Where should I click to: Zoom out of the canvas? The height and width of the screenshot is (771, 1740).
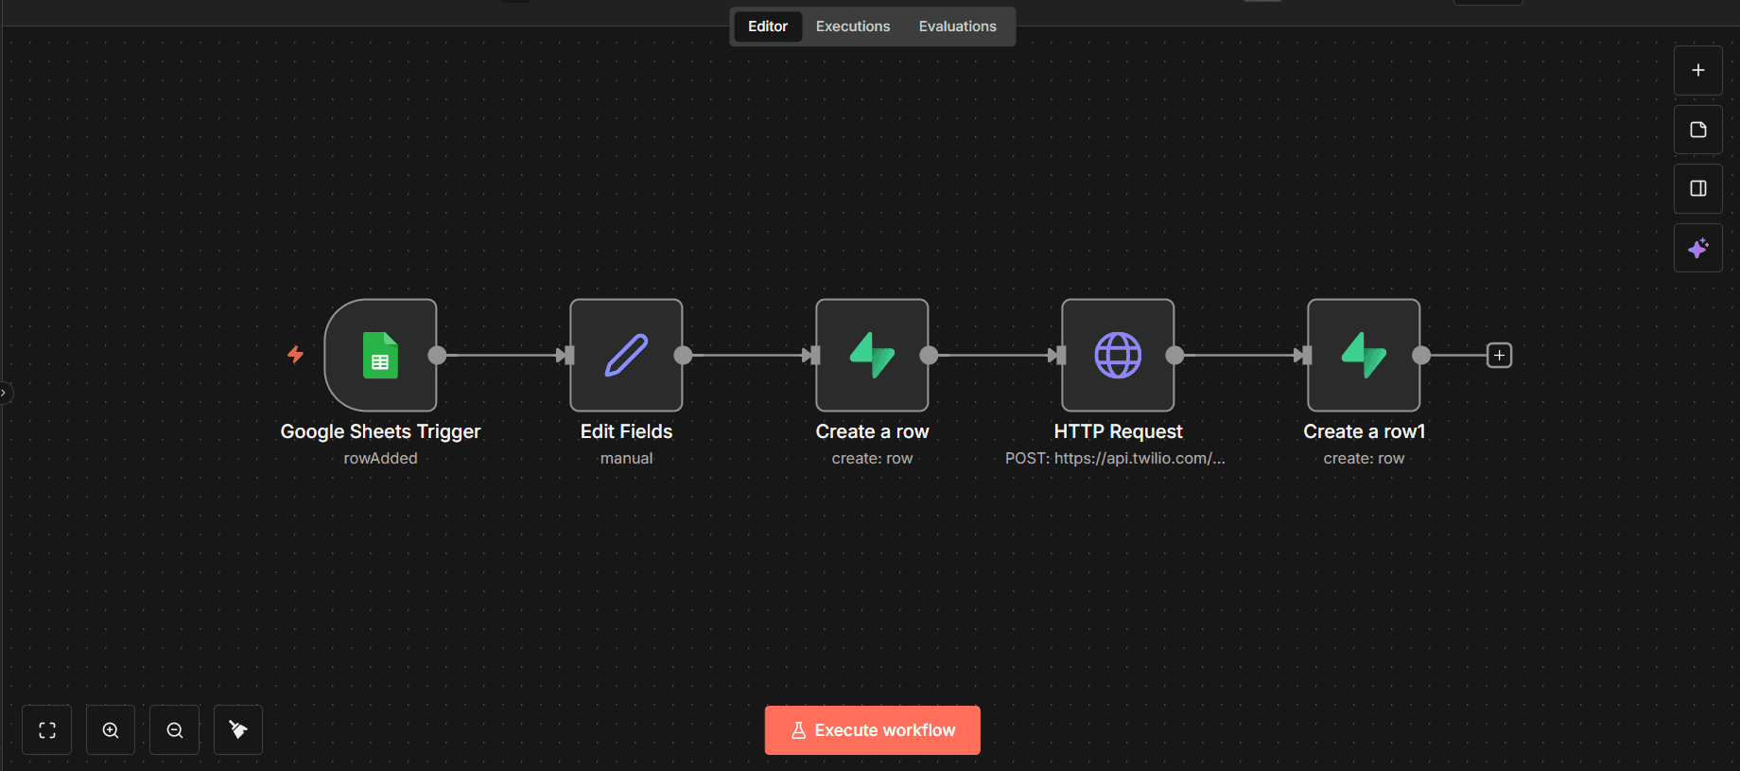click(x=175, y=729)
